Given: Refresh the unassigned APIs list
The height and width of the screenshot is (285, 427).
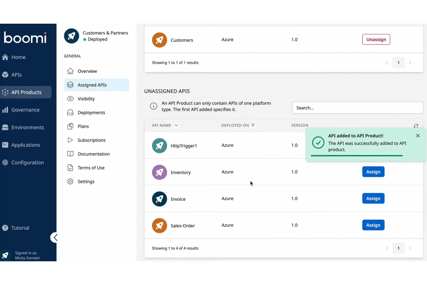Looking at the screenshot, I should click(x=416, y=126).
